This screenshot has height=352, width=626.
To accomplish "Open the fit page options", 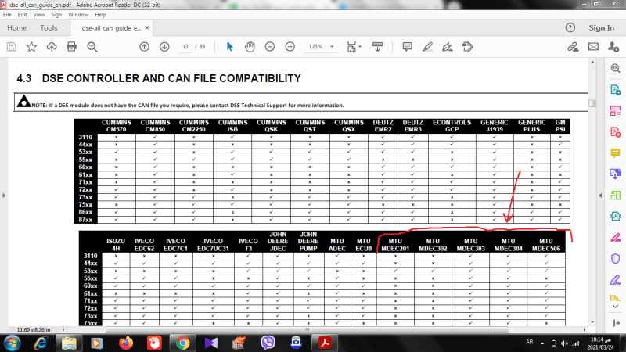I will [x=354, y=47].
